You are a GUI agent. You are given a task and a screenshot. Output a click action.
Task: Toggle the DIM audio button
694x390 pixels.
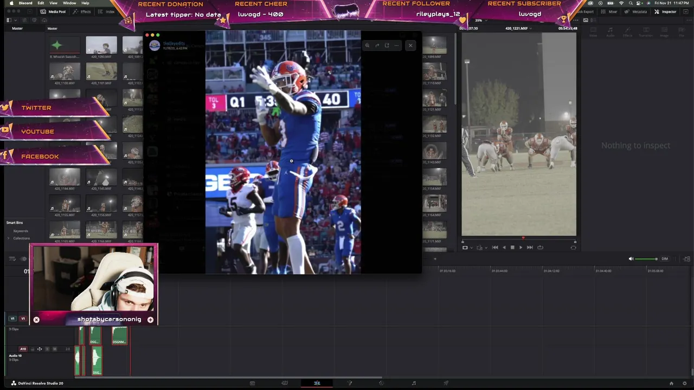[x=665, y=259]
